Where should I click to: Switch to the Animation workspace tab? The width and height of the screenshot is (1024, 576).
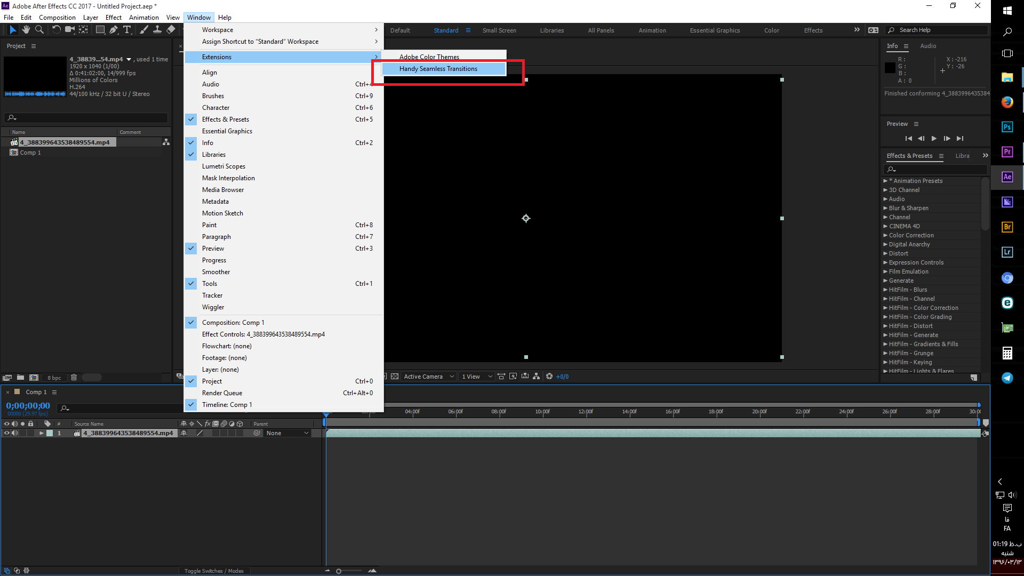pyautogui.click(x=652, y=30)
